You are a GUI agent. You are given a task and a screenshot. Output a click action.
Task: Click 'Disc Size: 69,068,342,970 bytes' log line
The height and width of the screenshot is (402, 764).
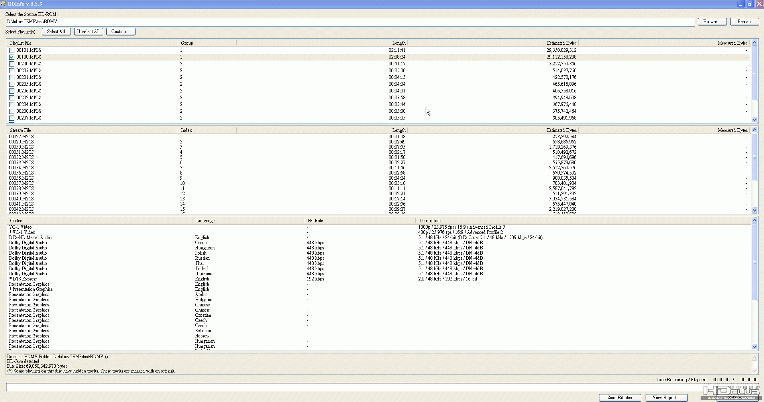37,366
